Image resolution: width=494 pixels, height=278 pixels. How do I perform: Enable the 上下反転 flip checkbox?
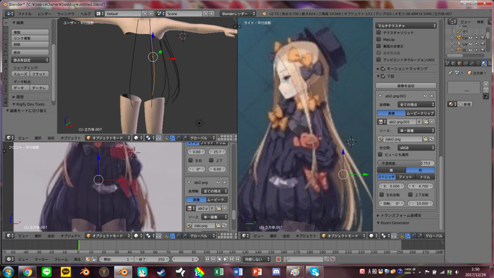[x=410, y=195]
